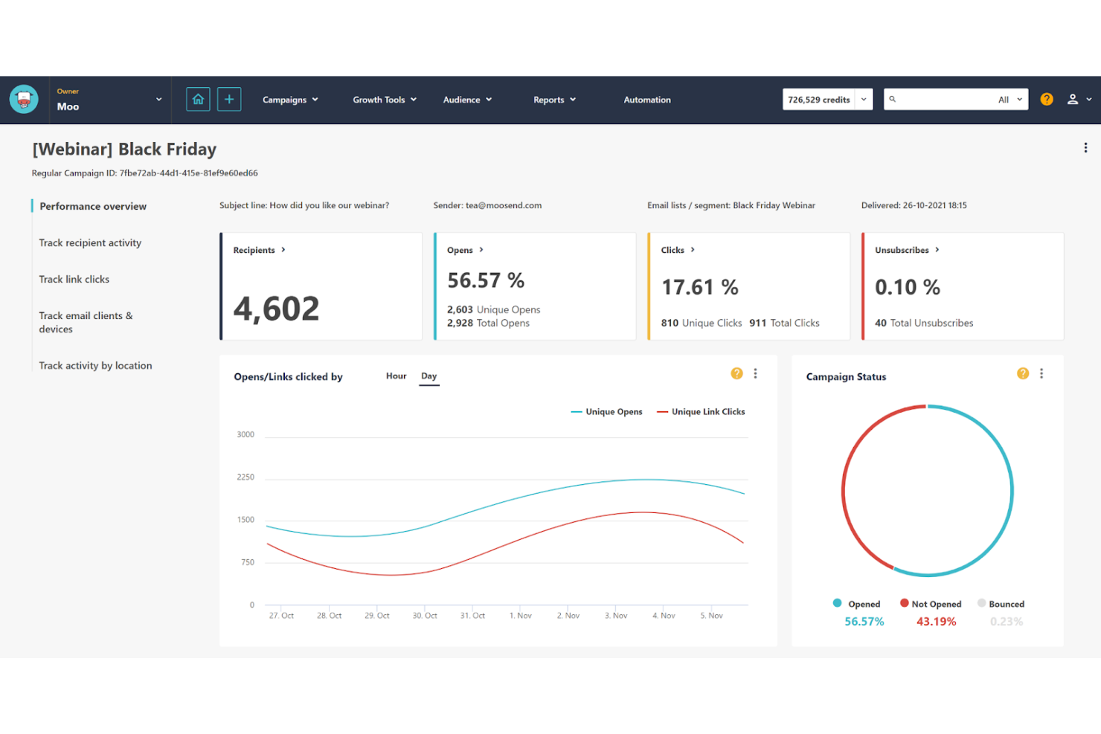The height and width of the screenshot is (734, 1101).
Task: Open the Opens/Links chart options menu
Action: coord(756,373)
